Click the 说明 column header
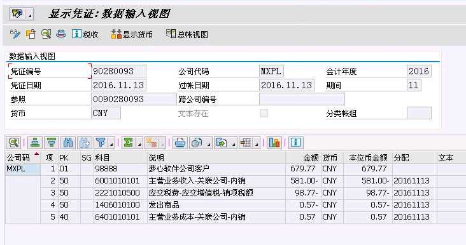Screen dimensions: 466x245 (216, 157)
